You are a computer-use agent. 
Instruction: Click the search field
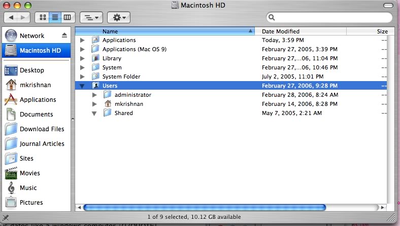point(329,17)
